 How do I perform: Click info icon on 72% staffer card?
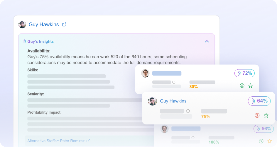174,82
